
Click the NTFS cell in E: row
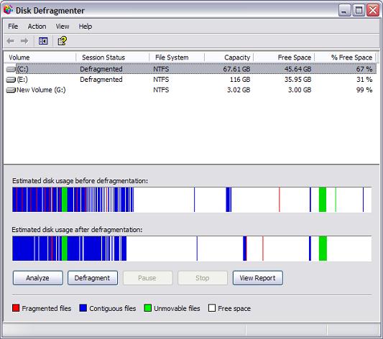coord(161,80)
